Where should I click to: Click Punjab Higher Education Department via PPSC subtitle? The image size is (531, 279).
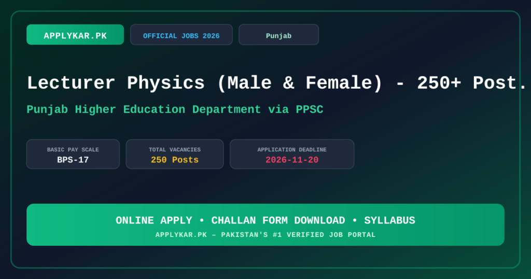coord(175,109)
